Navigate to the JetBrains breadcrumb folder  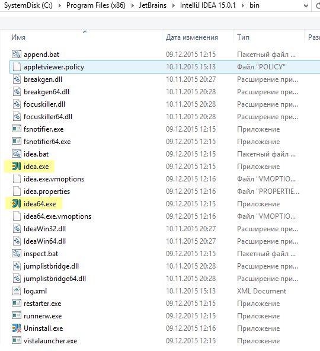point(153,5)
